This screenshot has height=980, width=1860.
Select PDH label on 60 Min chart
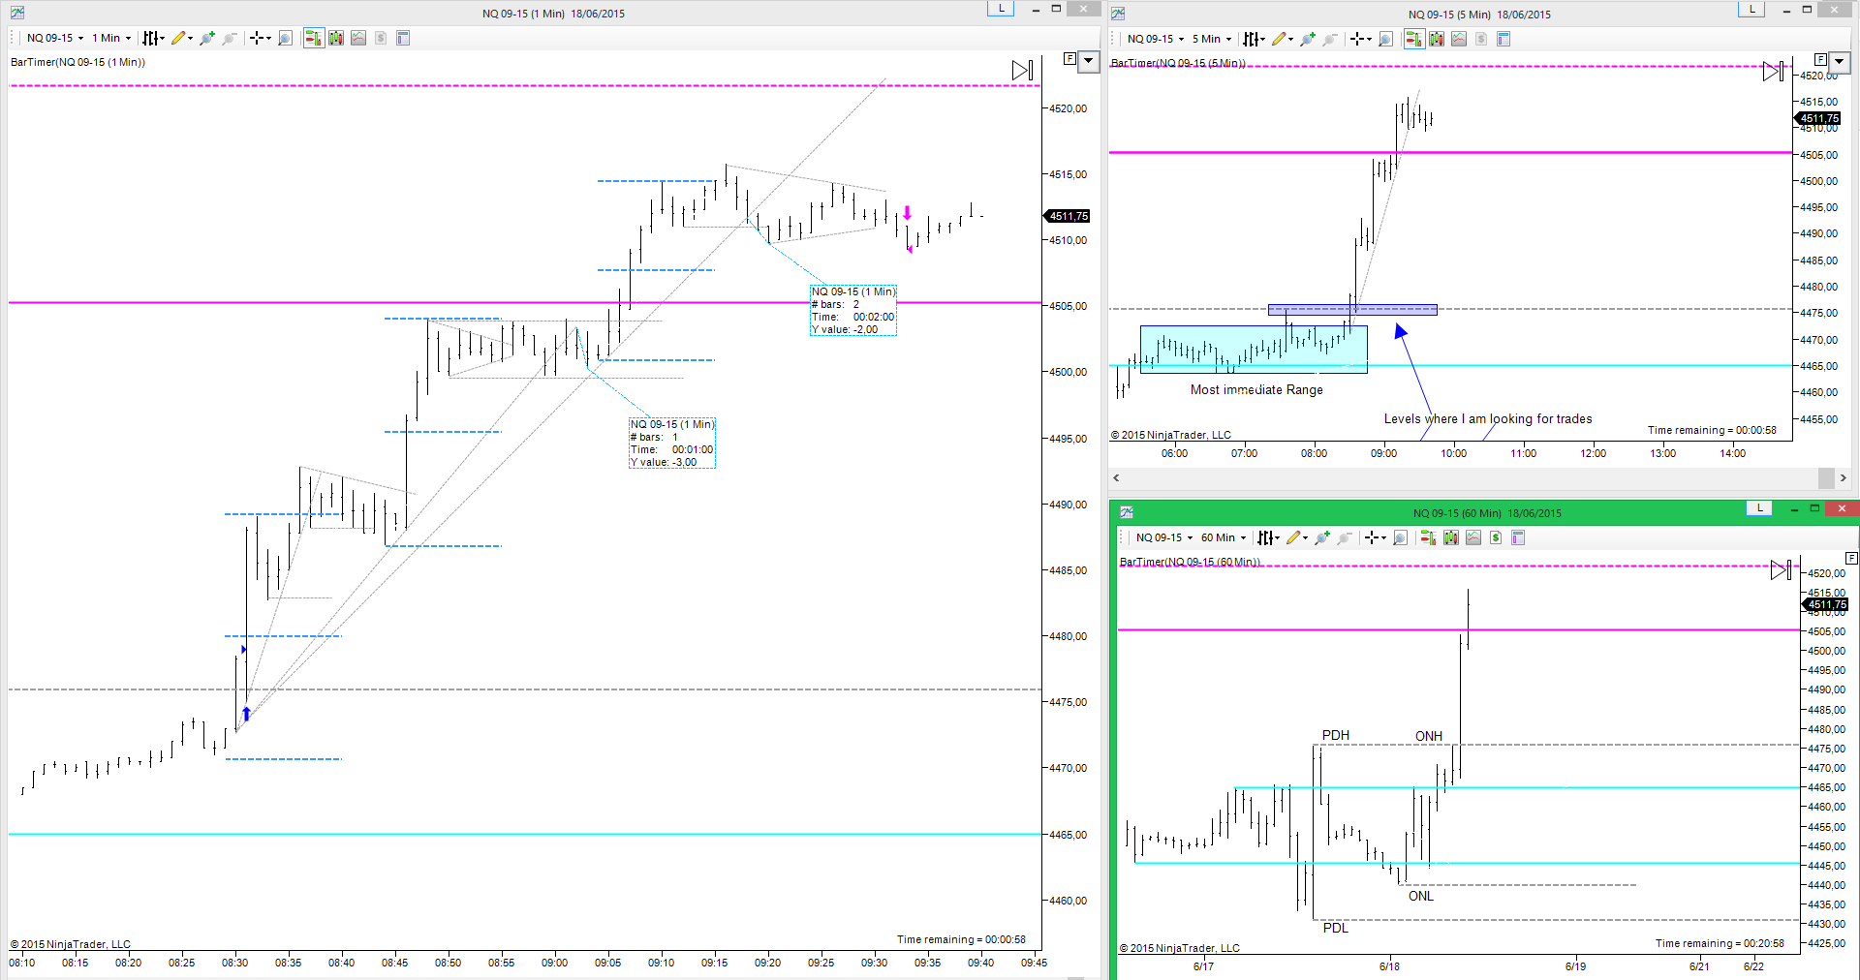tap(1336, 735)
